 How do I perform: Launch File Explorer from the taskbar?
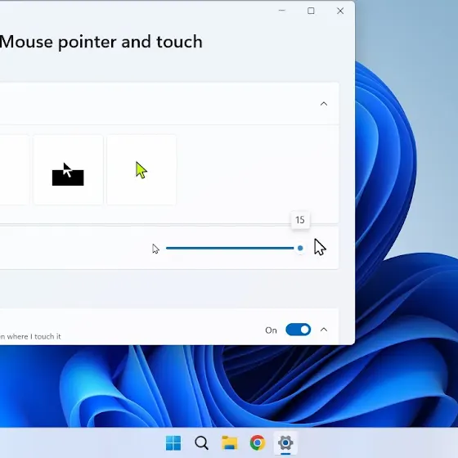pos(230,442)
